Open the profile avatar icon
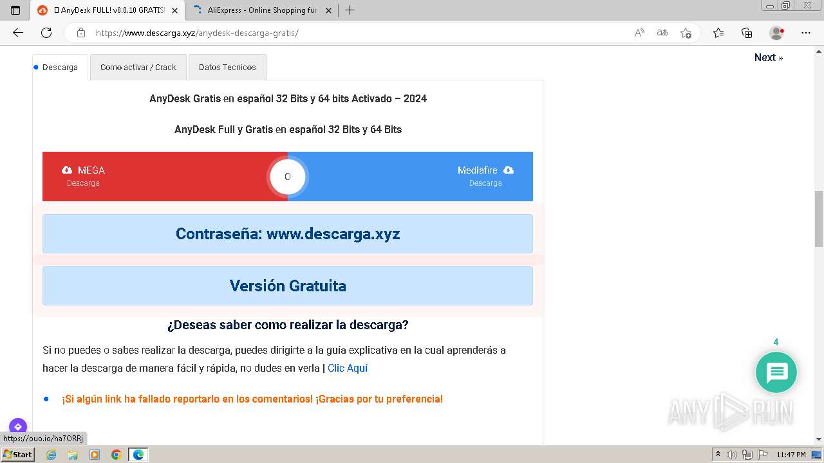 (x=776, y=33)
